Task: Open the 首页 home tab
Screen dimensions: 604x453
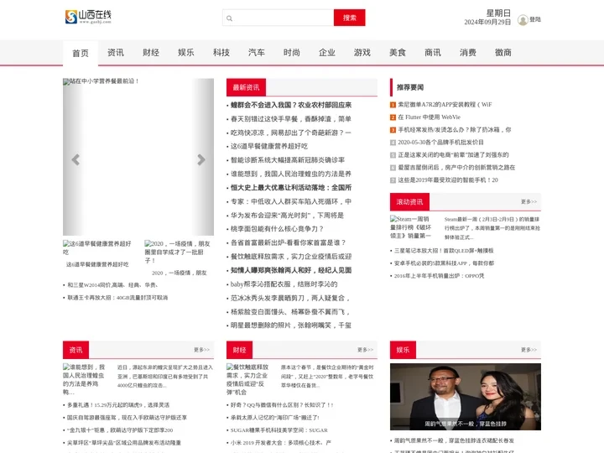Action: point(81,53)
